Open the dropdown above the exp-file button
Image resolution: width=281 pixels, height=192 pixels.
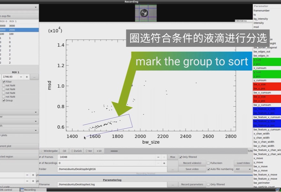19,7
